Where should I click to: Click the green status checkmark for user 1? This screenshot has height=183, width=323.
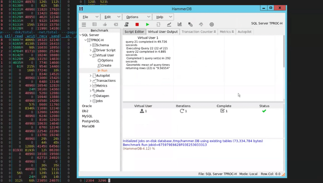pyautogui.click(x=264, y=111)
